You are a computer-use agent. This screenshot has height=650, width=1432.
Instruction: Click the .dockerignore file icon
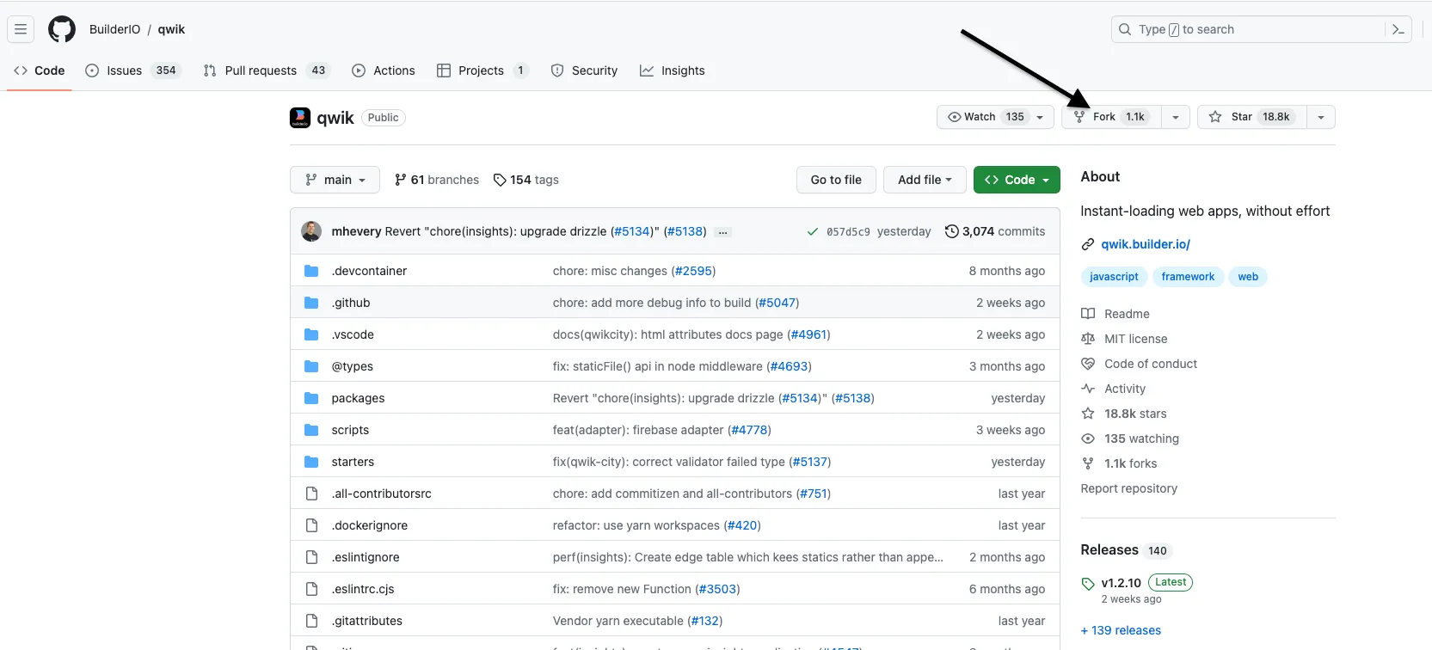click(x=311, y=525)
